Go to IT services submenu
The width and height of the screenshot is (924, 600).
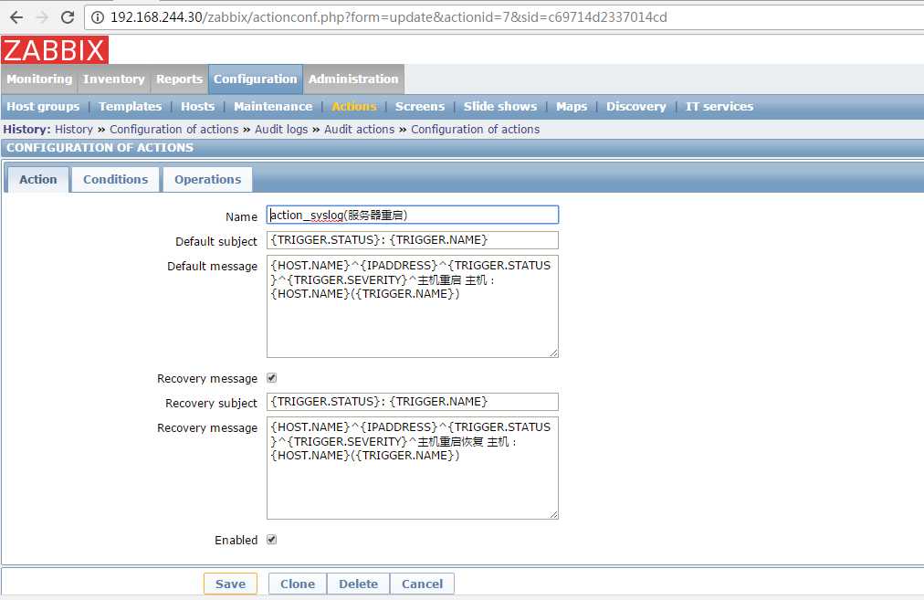click(x=719, y=107)
